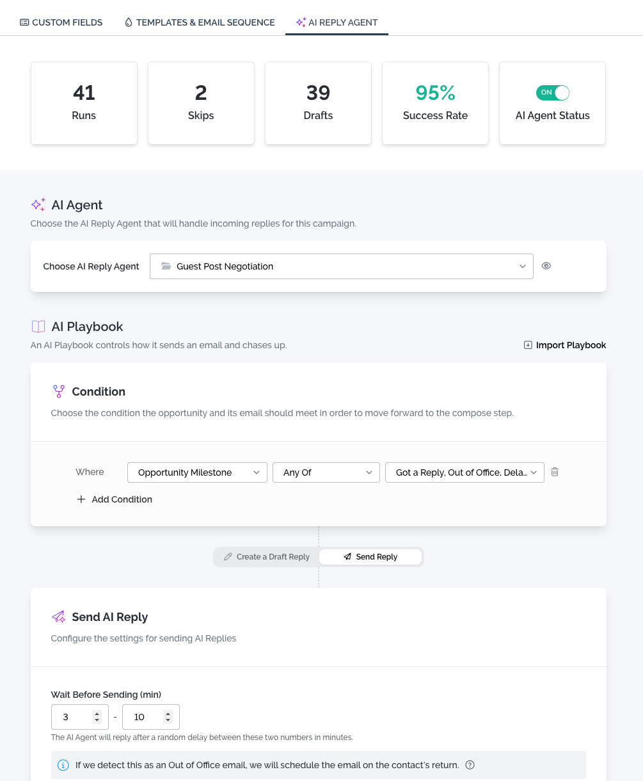Click the Import Playbook download icon
The width and height of the screenshot is (643, 781).
tap(528, 345)
